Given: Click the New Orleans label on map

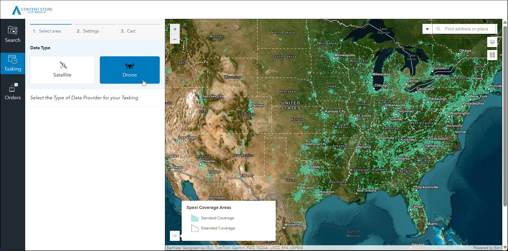Looking at the screenshot, I should pos(367,191).
